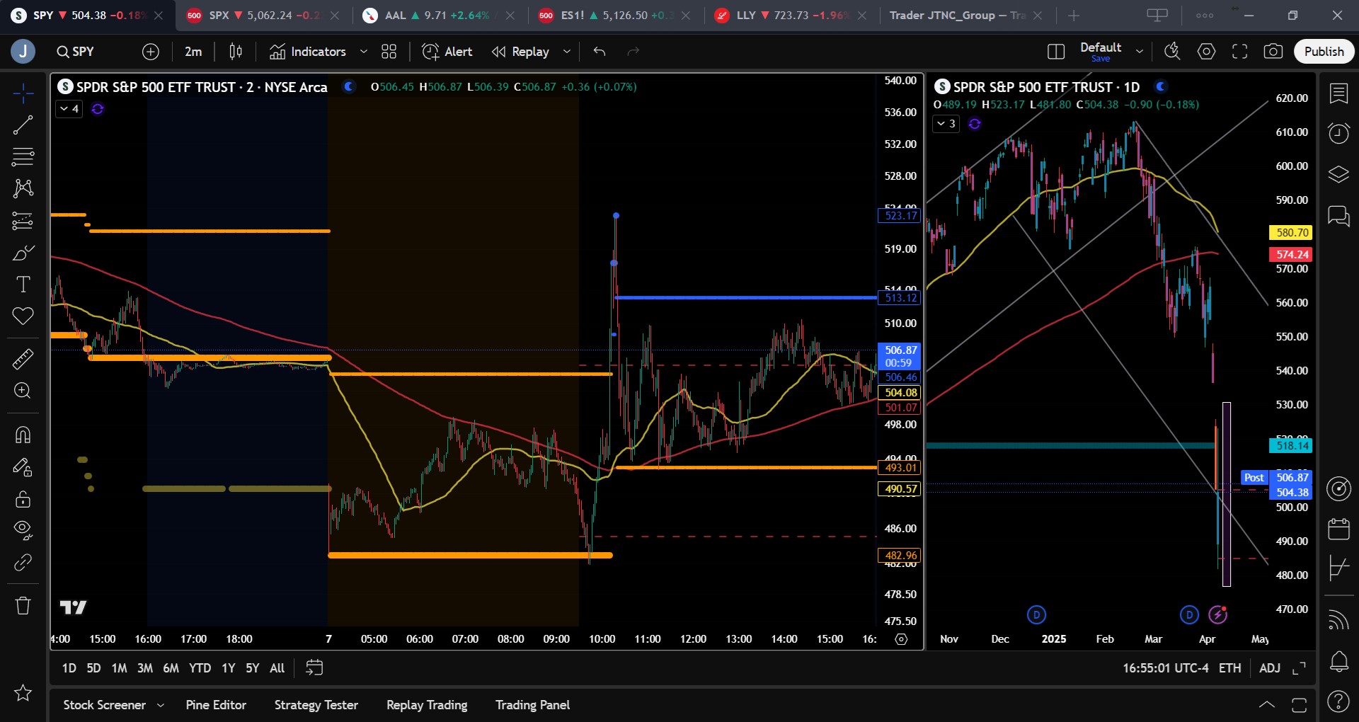Select the trend line drawing tool

(x=23, y=125)
